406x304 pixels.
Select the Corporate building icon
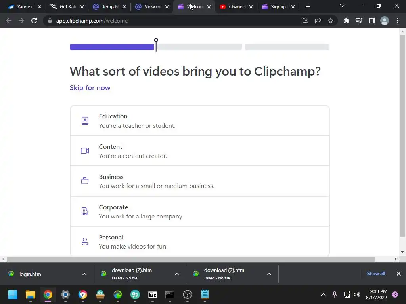[85, 211]
